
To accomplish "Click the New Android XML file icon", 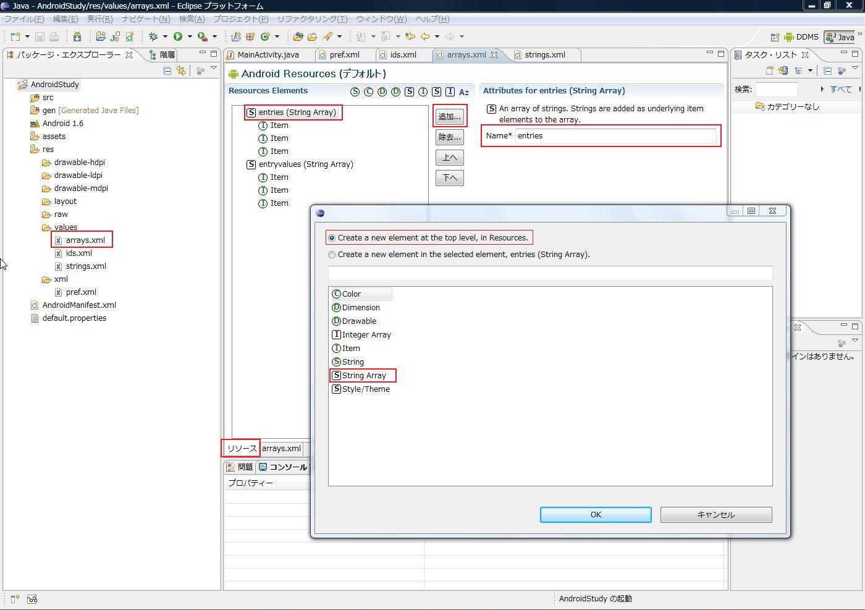I will coord(130,37).
